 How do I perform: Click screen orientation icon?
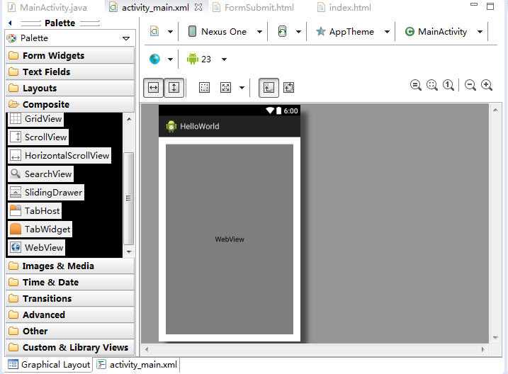tap(282, 31)
